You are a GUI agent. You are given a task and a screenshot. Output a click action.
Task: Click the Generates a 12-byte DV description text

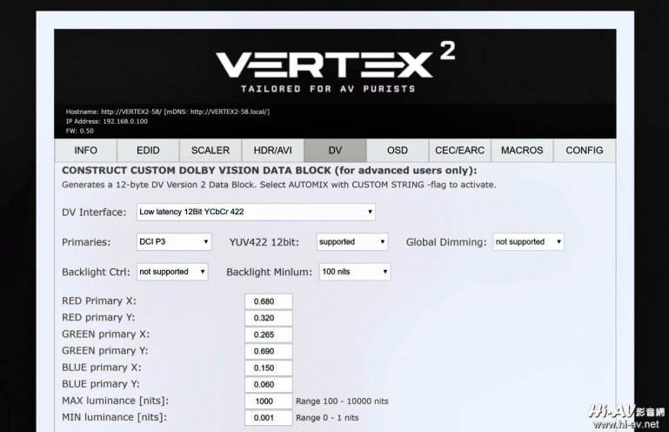coord(279,185)
